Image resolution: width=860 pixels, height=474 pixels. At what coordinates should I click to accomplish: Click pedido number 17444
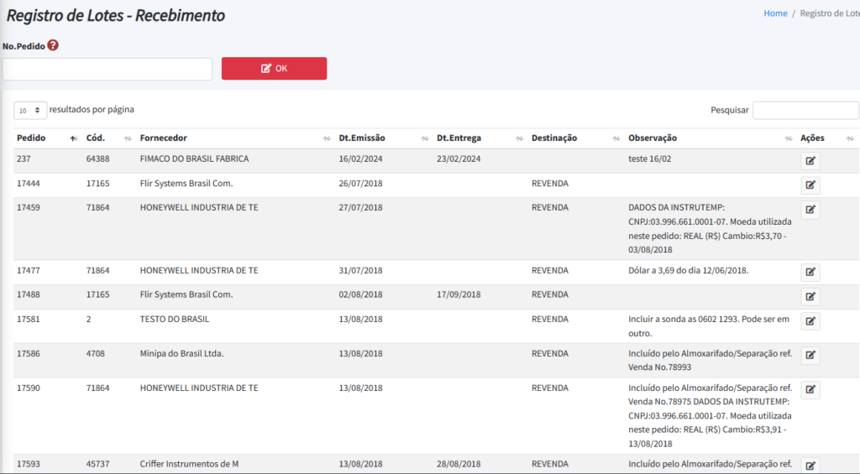click(x=29, y=184)
